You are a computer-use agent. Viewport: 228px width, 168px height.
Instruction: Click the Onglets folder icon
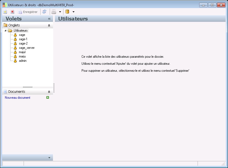tap(5, 25)
